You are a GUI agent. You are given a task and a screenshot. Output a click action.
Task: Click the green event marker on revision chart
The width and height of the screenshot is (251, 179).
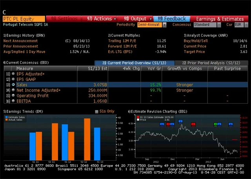215,124
